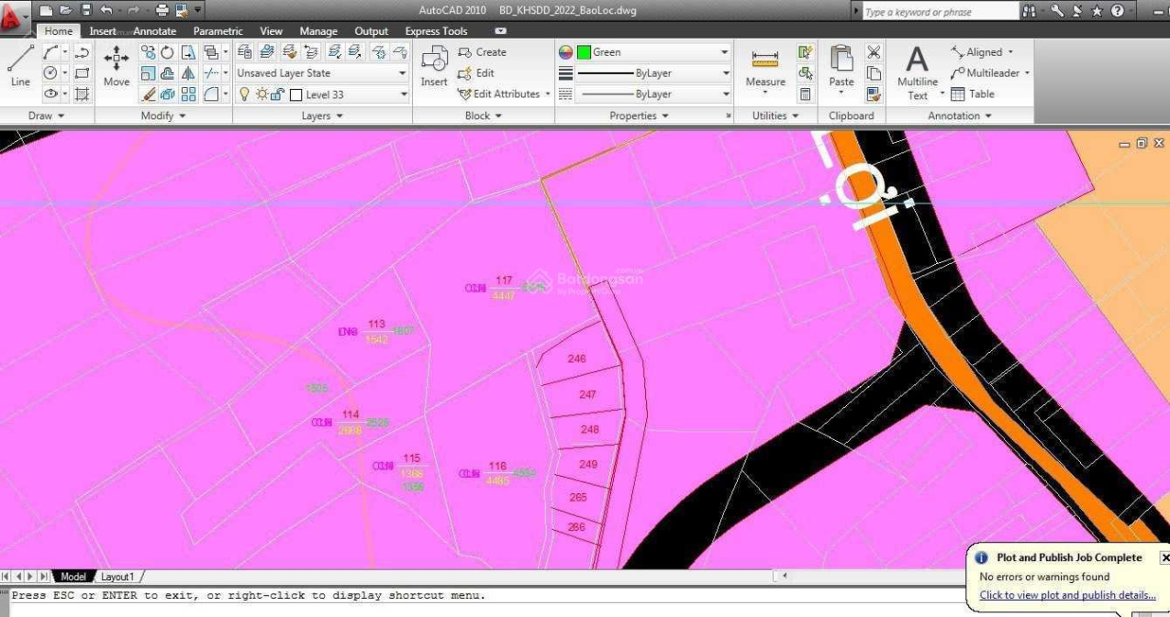The width and height of the screenshot is (1170, 617).
Task: Switch to the Annotate ribbon tab
Action: tap(154, 31)
